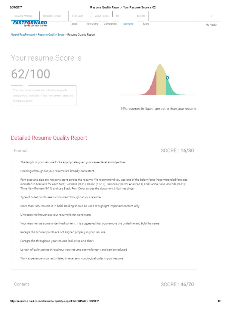Follow the Naukri FastForward breadcrumb link
The image size is (231, 309).
(x=23, y=35)
